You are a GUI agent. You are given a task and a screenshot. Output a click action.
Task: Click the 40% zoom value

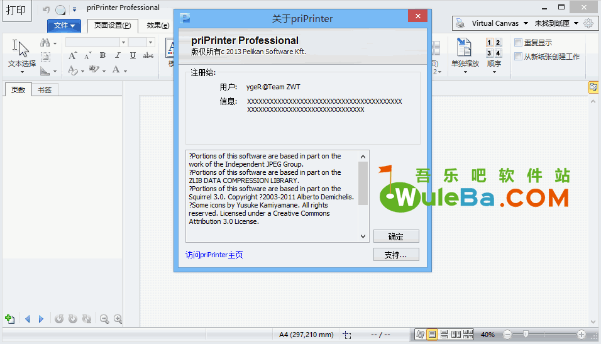coord(488,335)
